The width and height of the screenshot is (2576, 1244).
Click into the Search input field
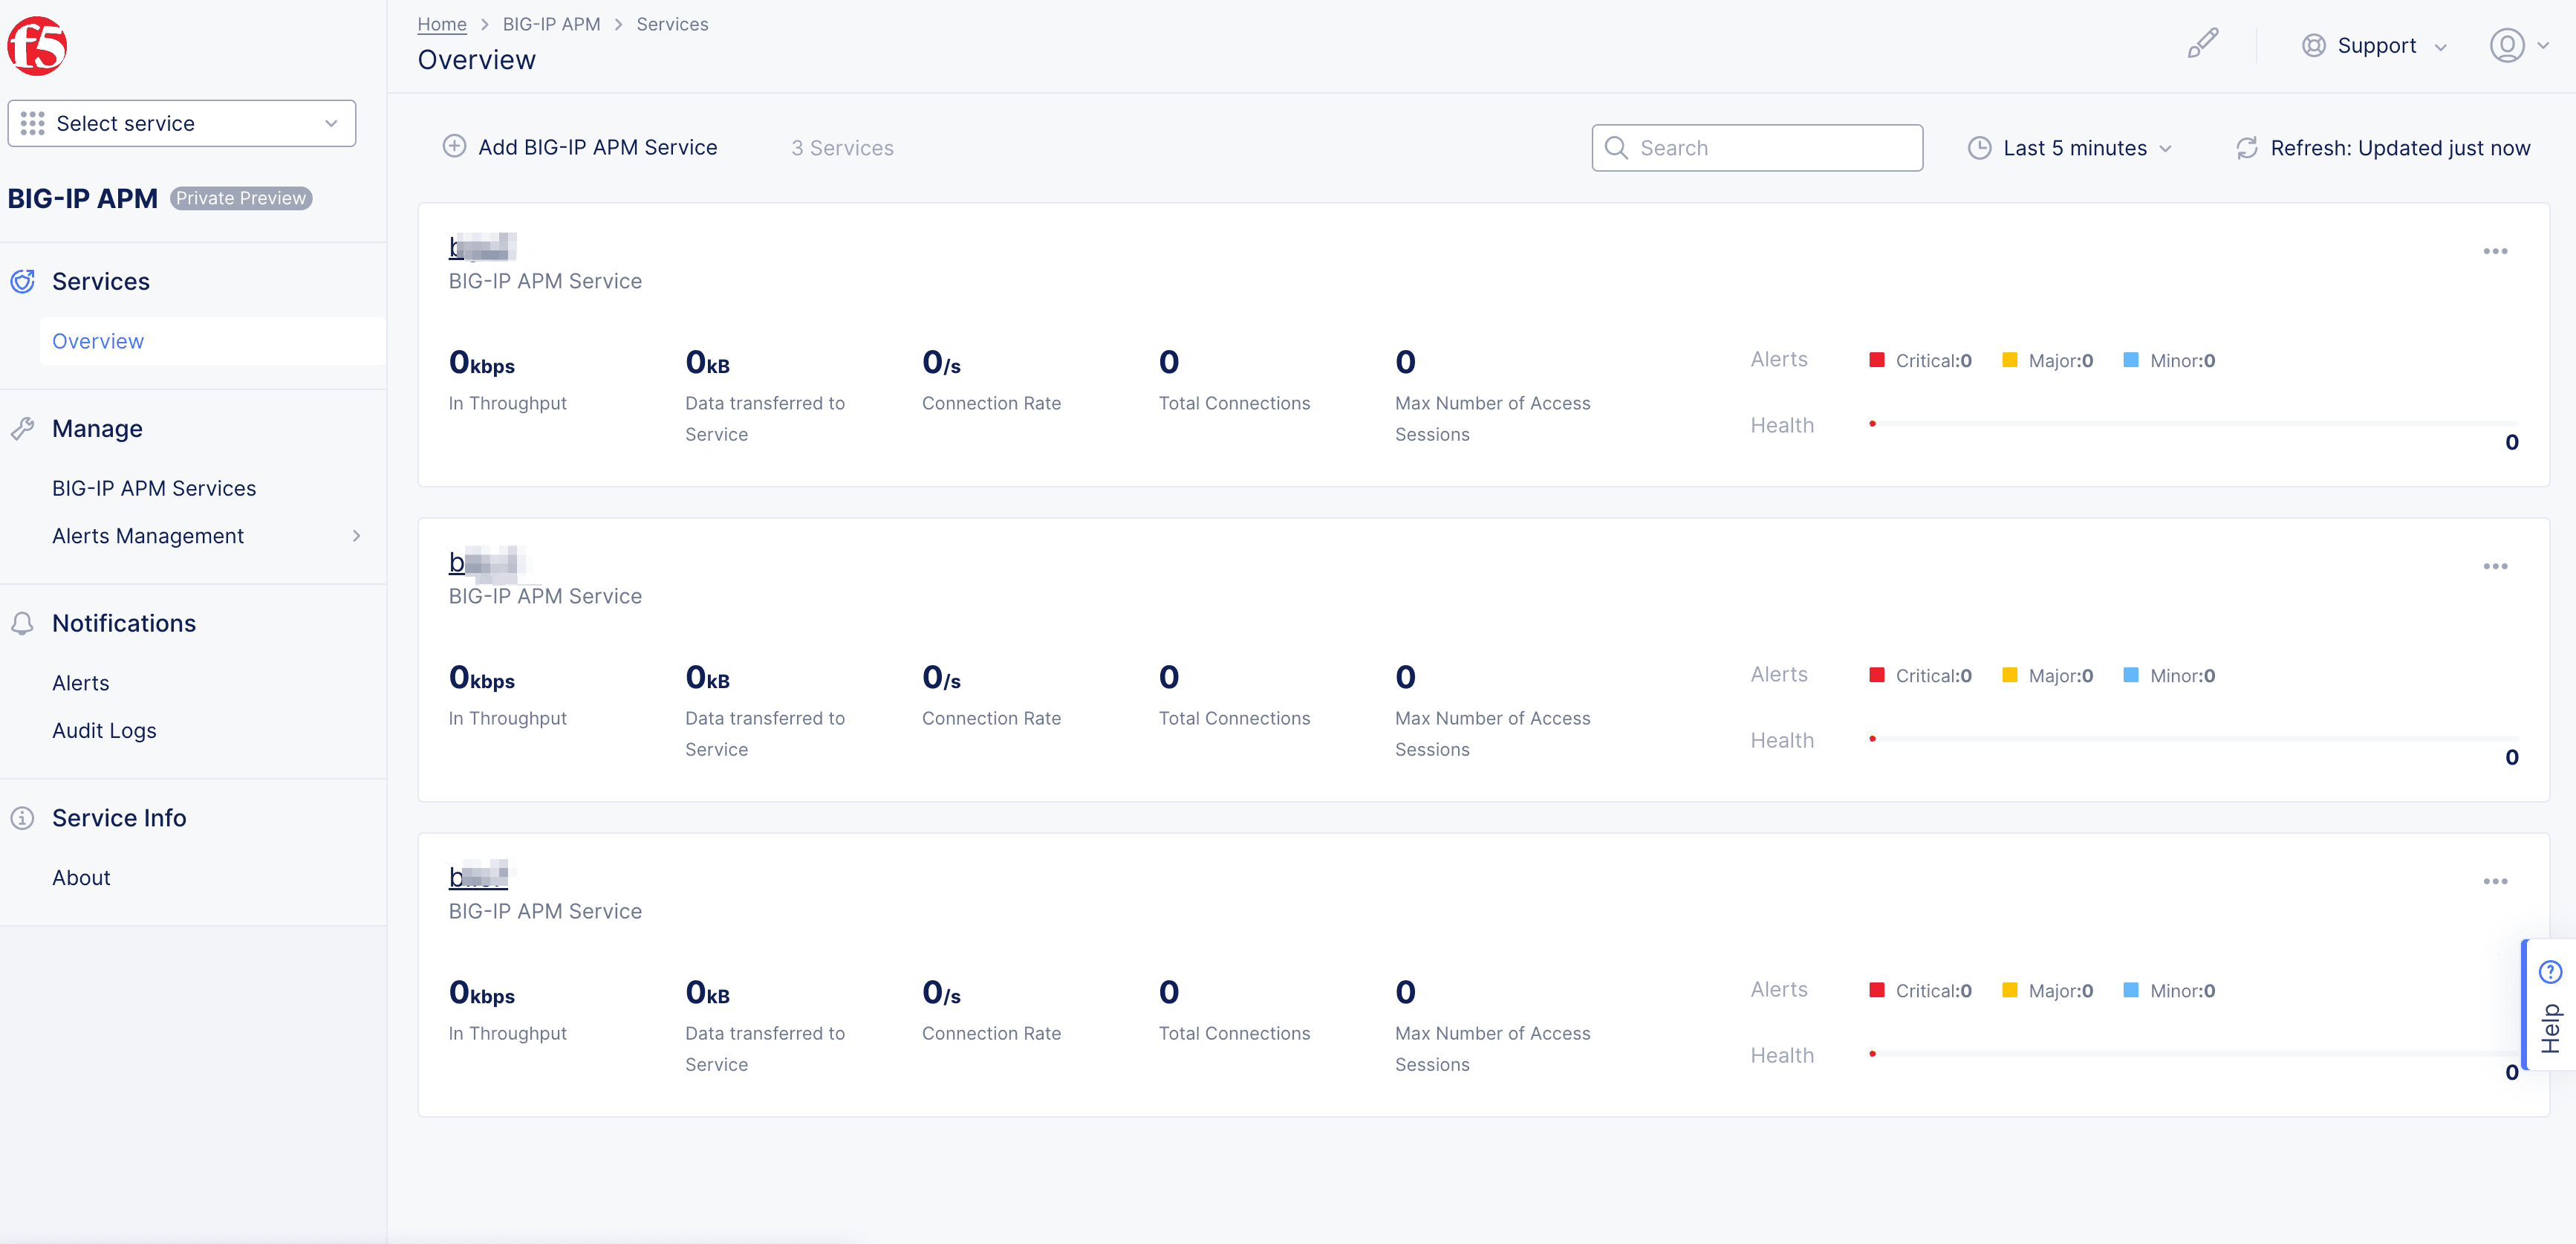(1770, 148)
